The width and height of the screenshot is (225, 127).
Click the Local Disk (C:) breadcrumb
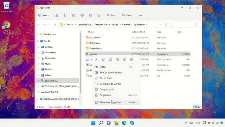click(x=84, y=25)
